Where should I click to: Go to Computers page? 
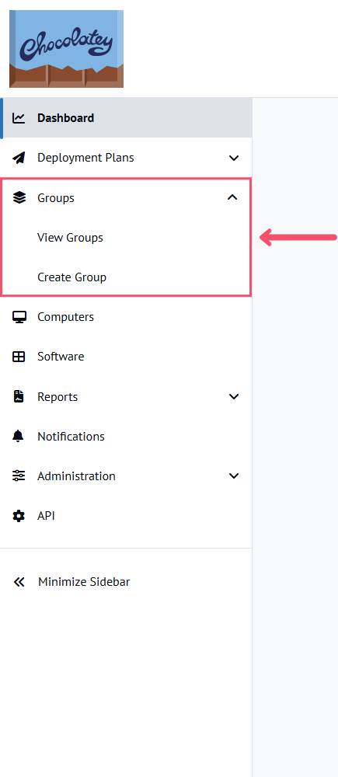click(x=66, y=317)
